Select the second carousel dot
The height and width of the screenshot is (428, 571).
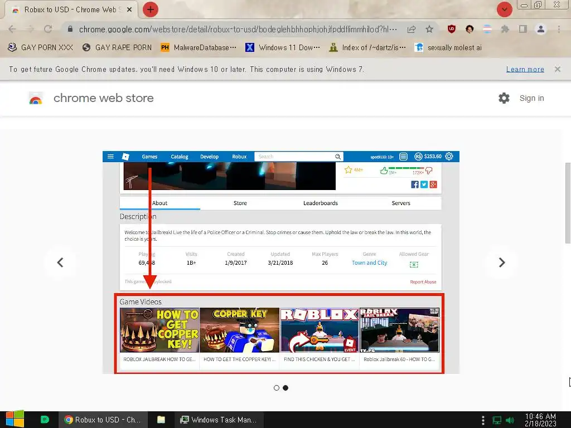pyautogui.click(x=285, y=388)
